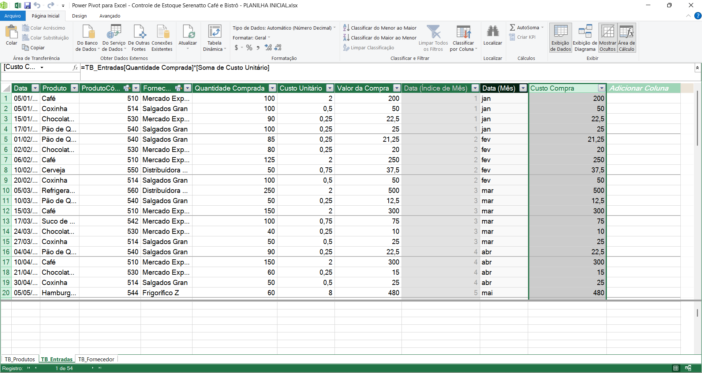Click Limpar Classificação
Image resolution: width=702 pixels, height=373 pixels.
click(x=369, y=47)
